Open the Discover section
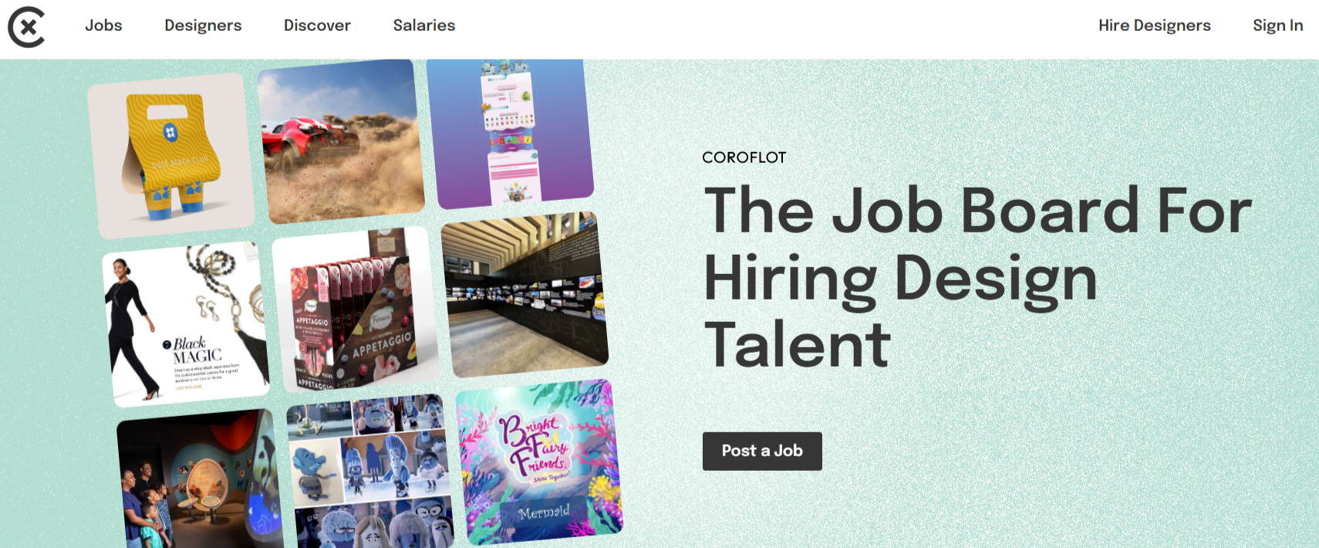The image size is (1319, 548). coord(317,25)
